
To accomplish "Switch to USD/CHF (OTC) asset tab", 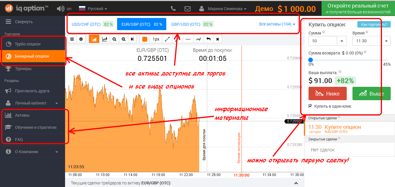I will (93, 24).
